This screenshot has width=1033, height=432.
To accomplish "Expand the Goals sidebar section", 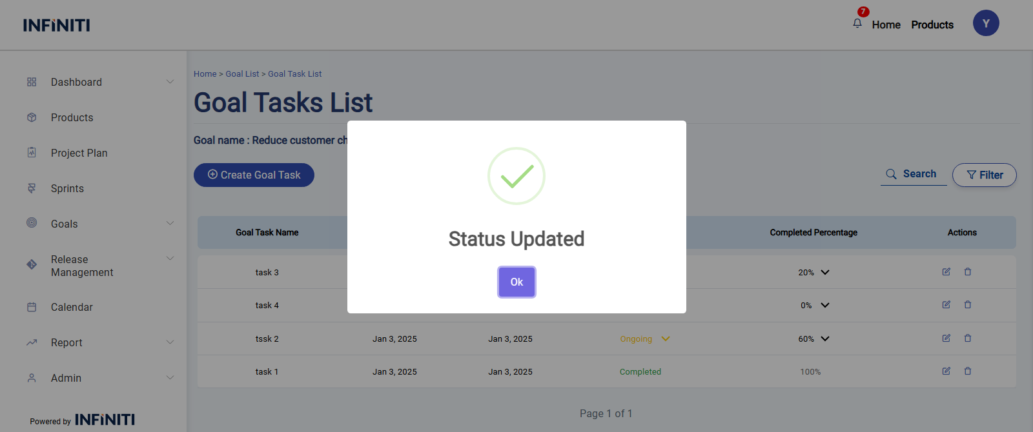I will (170, 224).
